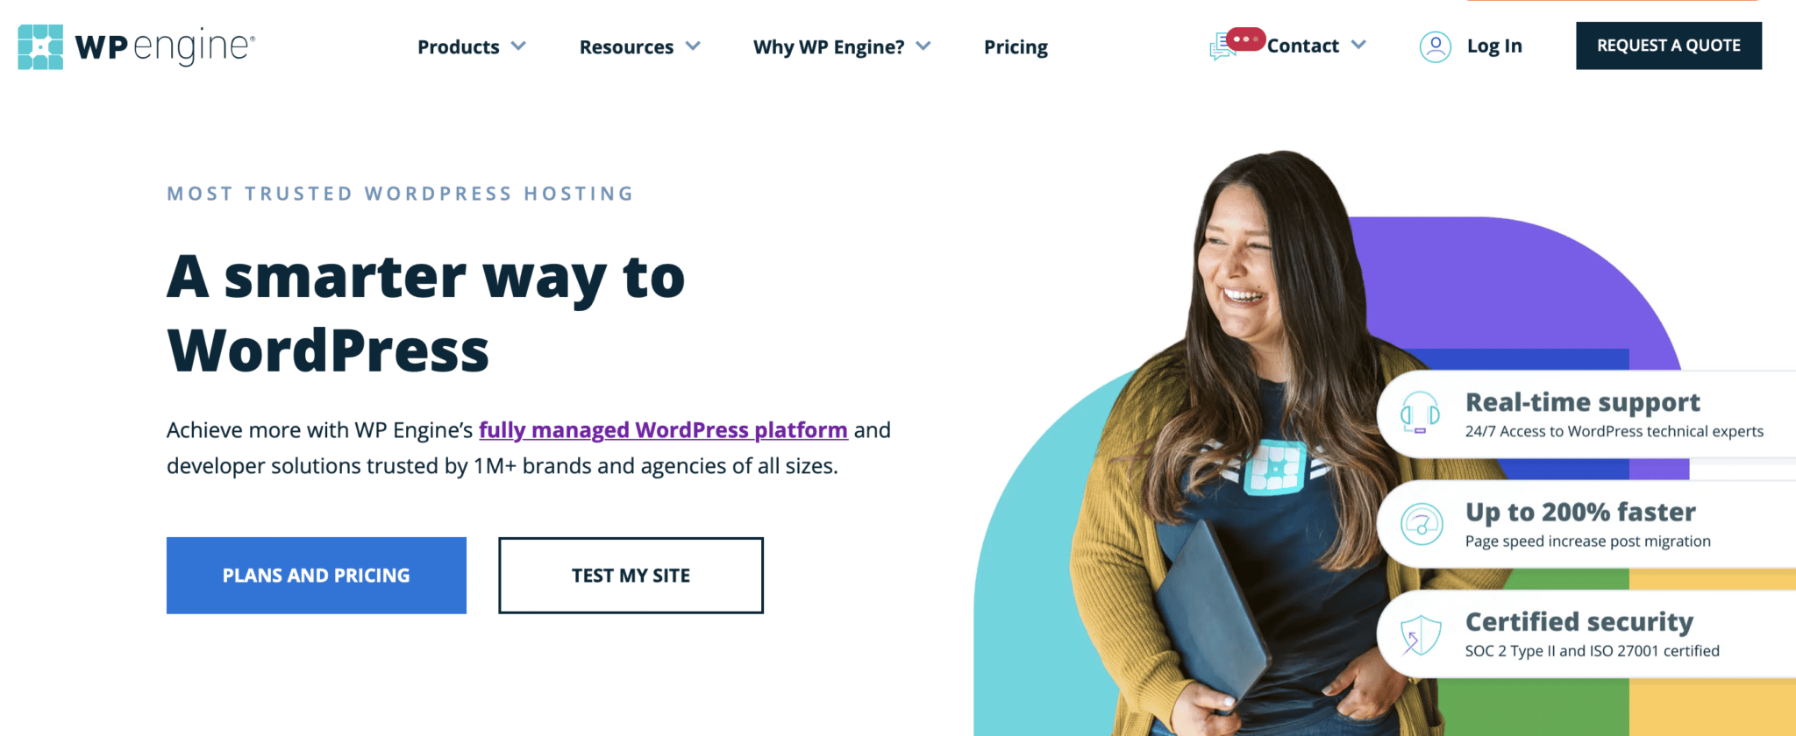1796x736 pixels.
Task: Click the WP Engine logo icon
Action: coord(40,46)
